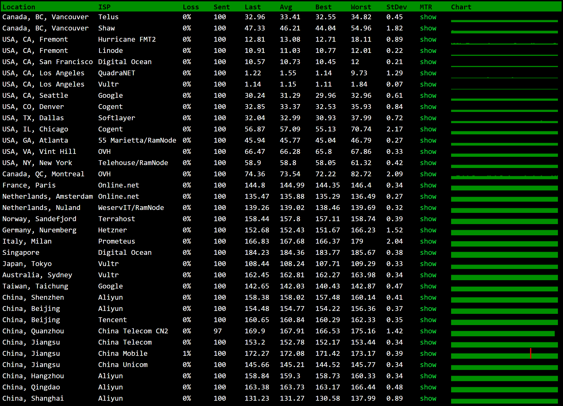Click the 1.14 last value for Vultr Los Angeles
Viewport: 563px width, 406px height.
pyautogui.click(x=253, y=84)
